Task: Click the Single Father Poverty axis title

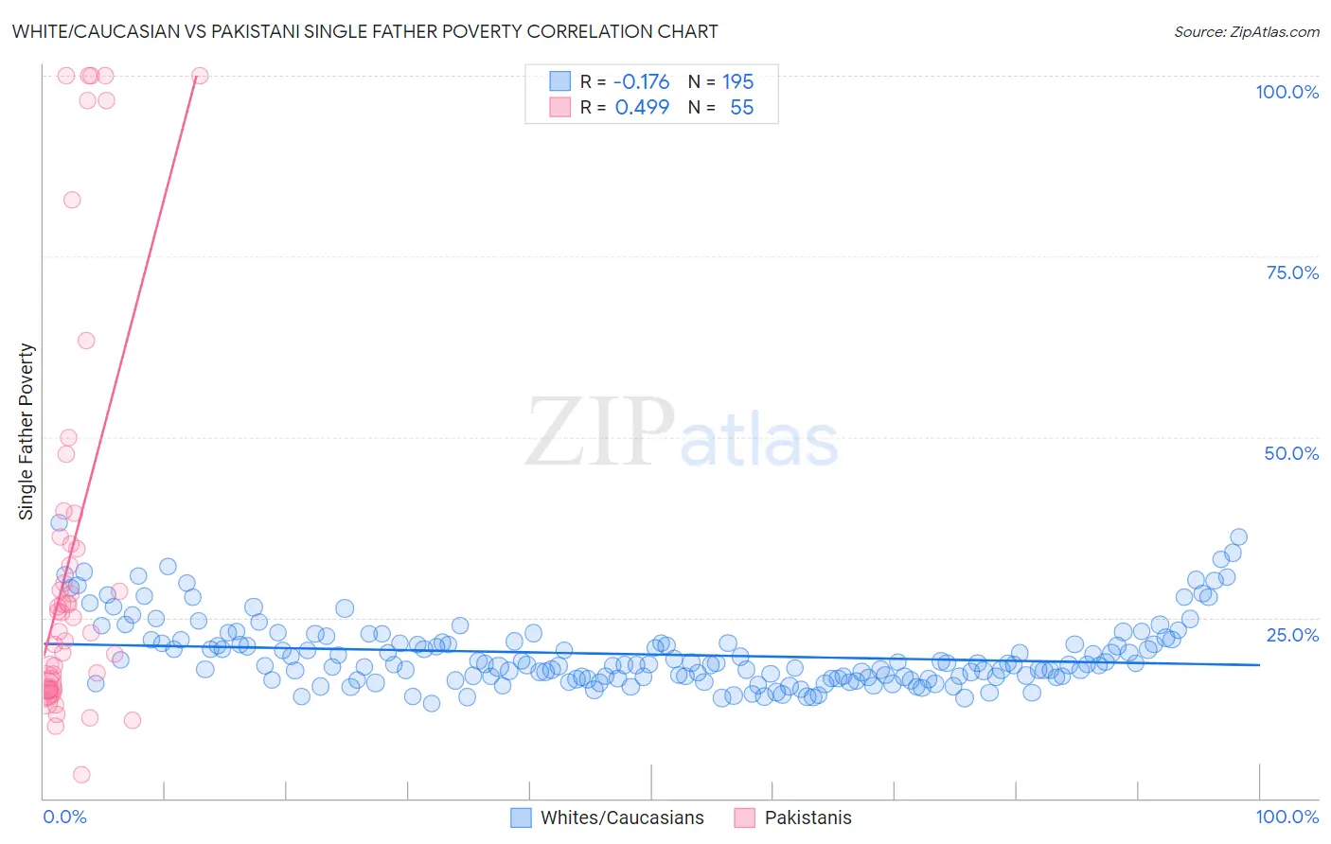Action: [x=27, y=431]
